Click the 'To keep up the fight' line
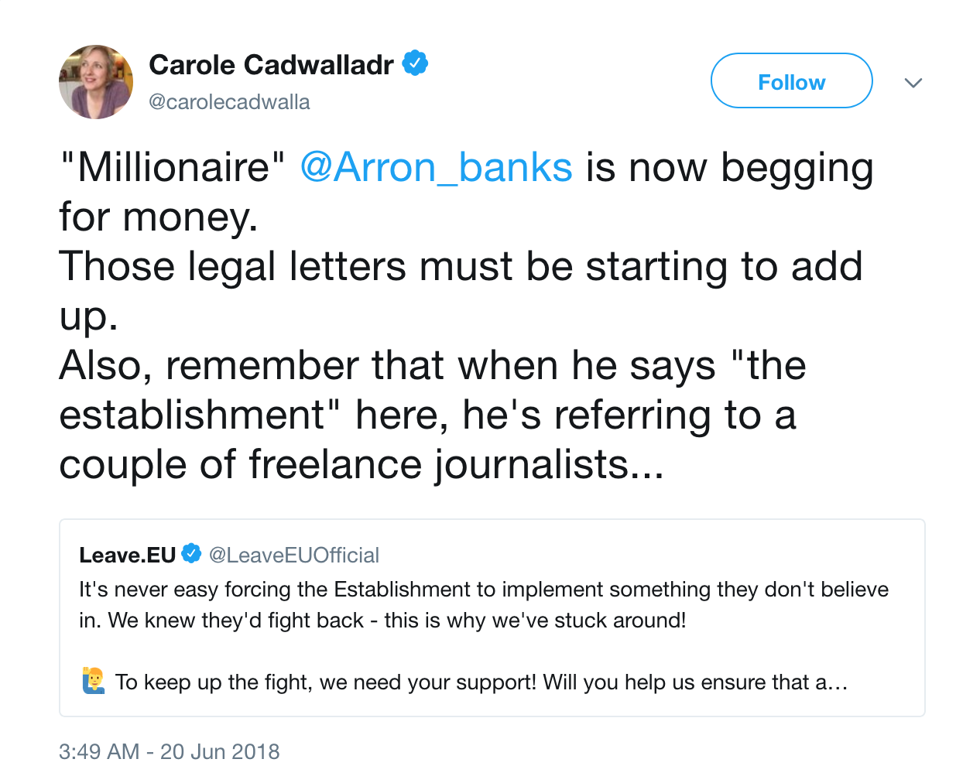This screenshot has width=980, height=783. coord(481,682)
